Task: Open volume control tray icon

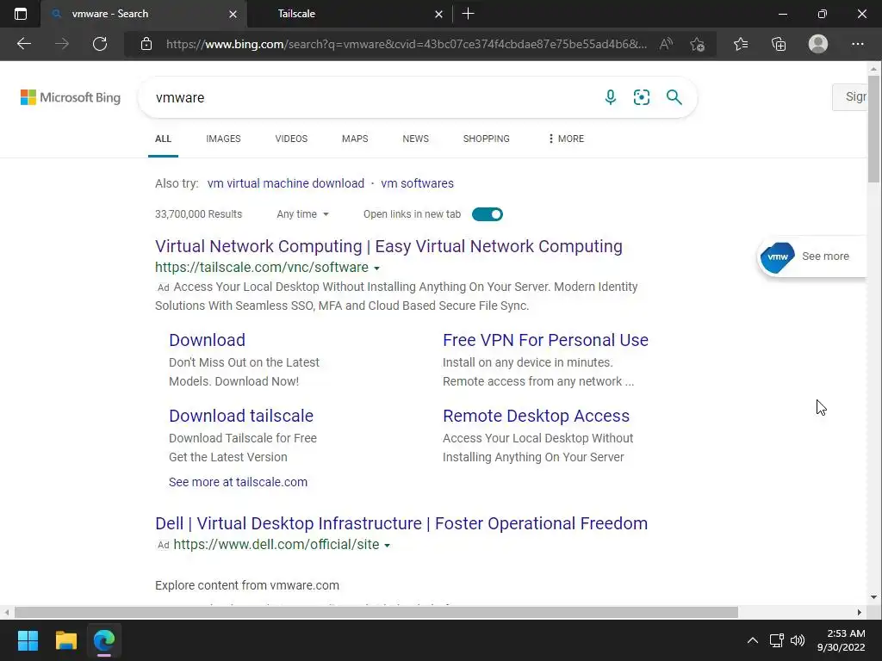Action: coord(798,640)
